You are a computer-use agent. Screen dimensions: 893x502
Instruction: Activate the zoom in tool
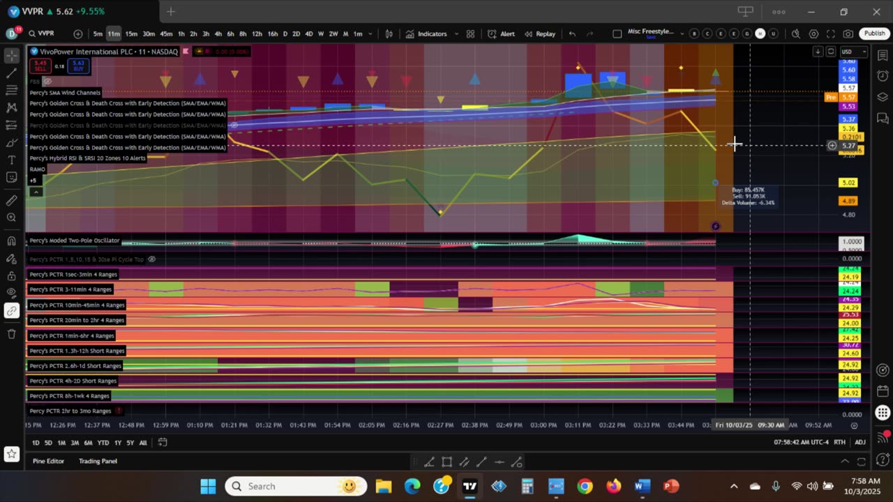point(11,218)
